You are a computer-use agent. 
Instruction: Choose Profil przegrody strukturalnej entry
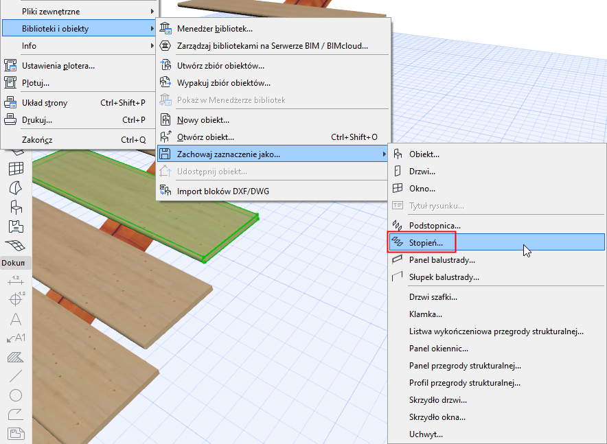coord(496,382)
